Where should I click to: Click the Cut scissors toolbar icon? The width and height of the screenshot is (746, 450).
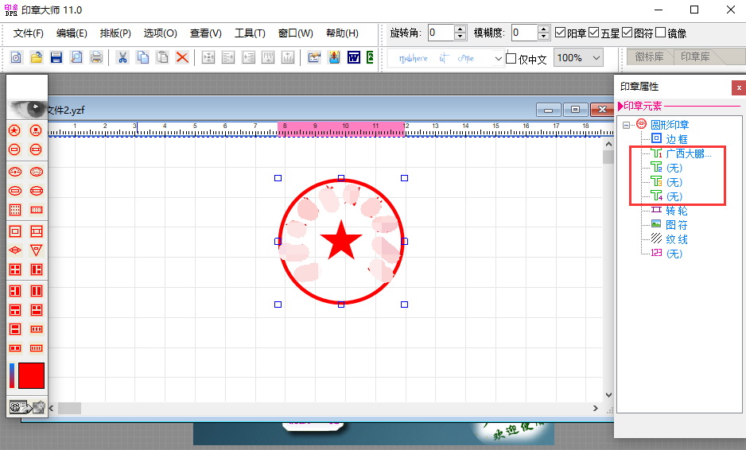click(122, 57)
